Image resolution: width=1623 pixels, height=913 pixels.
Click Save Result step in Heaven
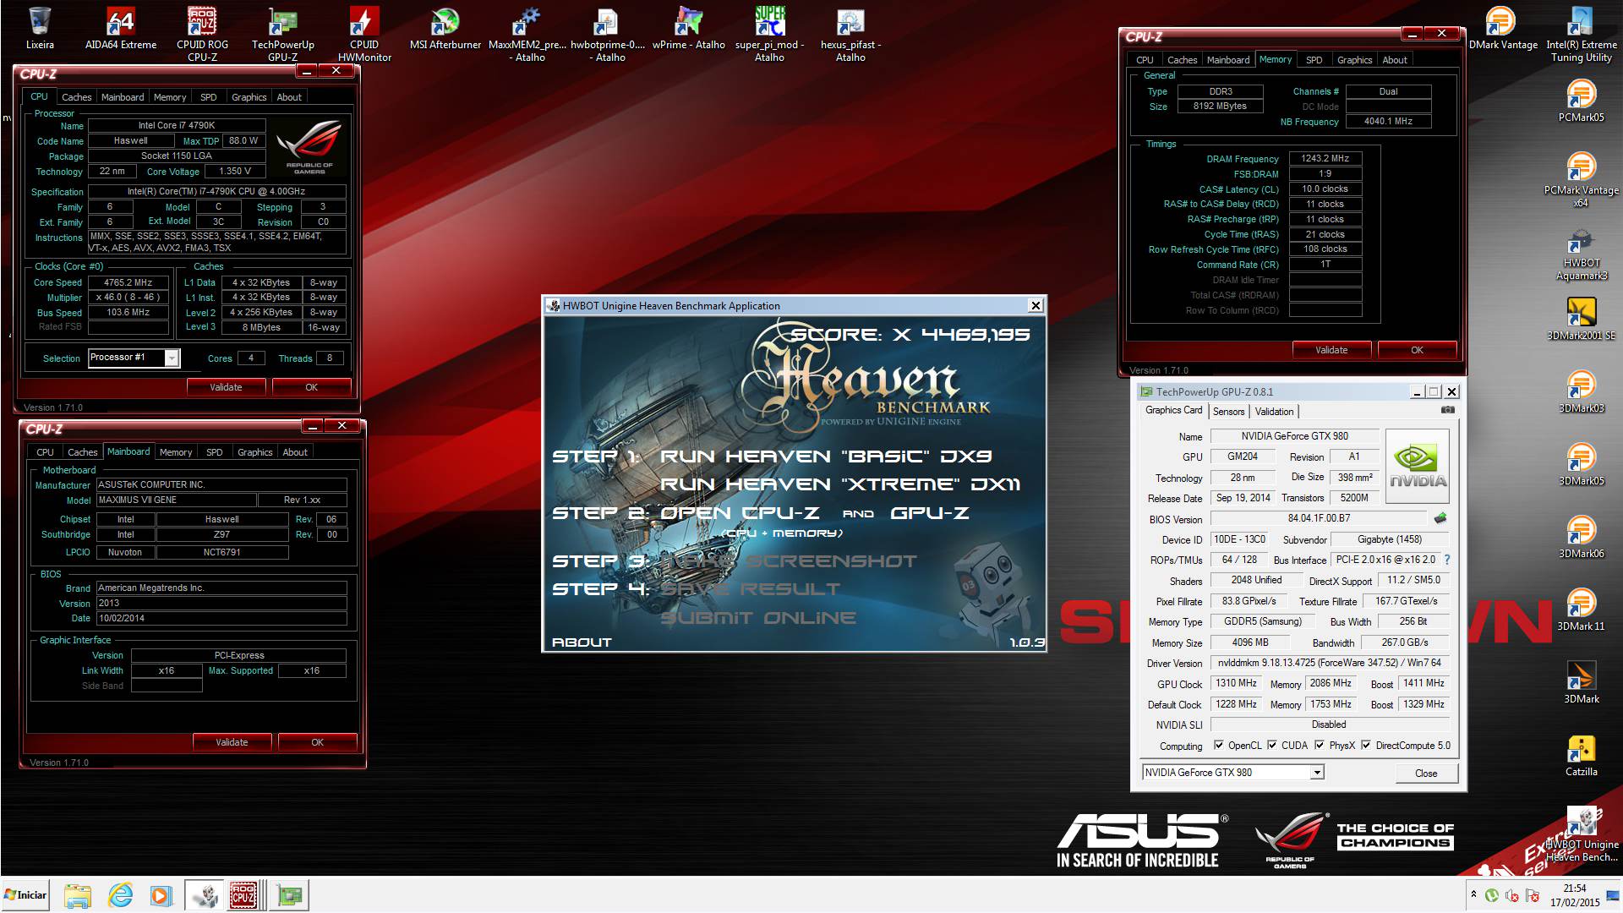[750, 589]
